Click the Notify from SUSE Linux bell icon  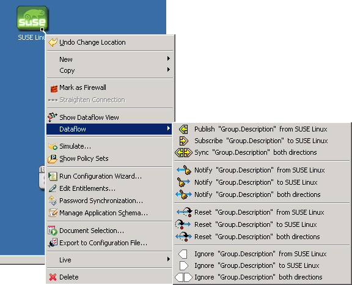click(x=184, y=170)
